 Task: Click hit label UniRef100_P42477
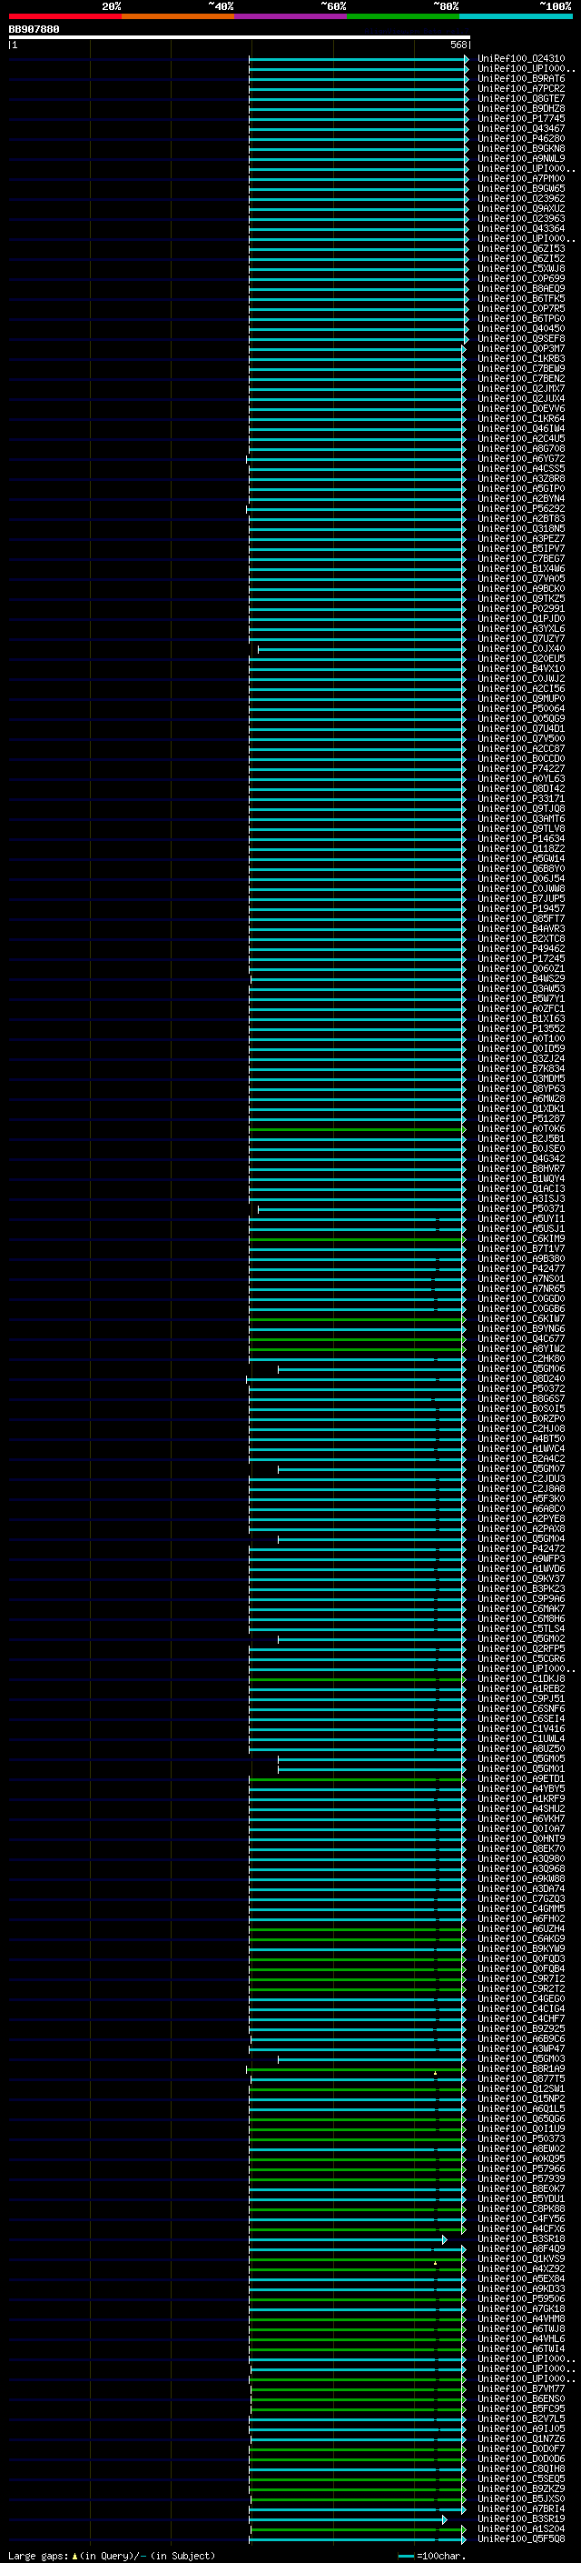(521, 1268)
